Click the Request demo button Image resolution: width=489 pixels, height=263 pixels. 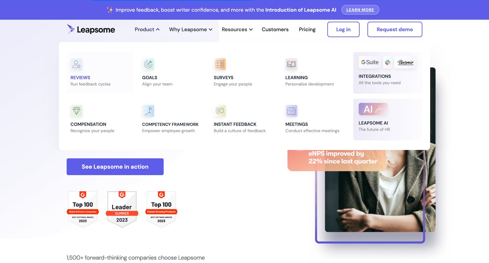click(395, 29)
